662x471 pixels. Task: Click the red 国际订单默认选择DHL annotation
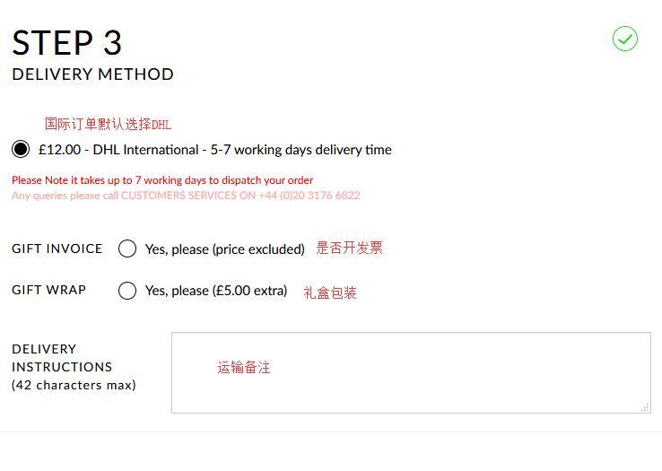pos(108,124)
